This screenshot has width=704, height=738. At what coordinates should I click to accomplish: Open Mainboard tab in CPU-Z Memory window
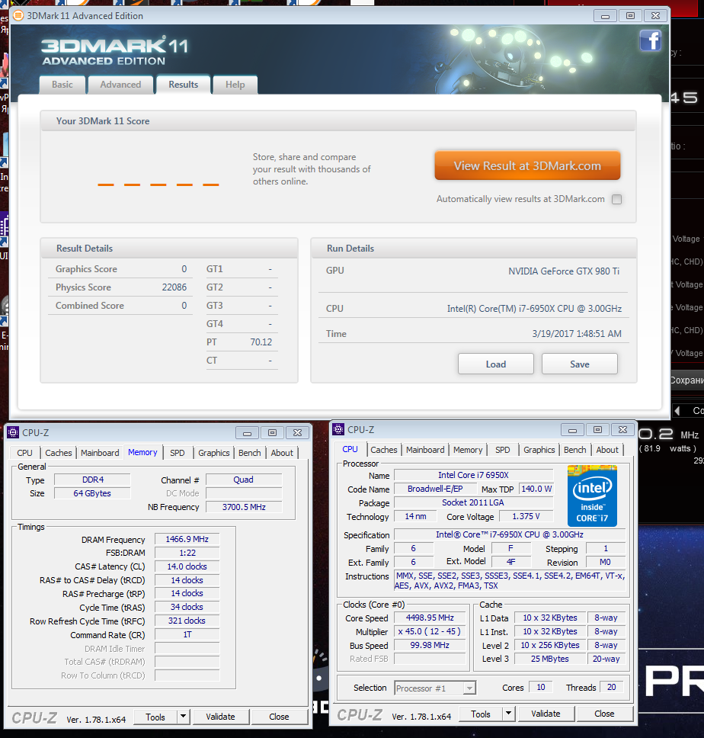(x=100, y=453)
